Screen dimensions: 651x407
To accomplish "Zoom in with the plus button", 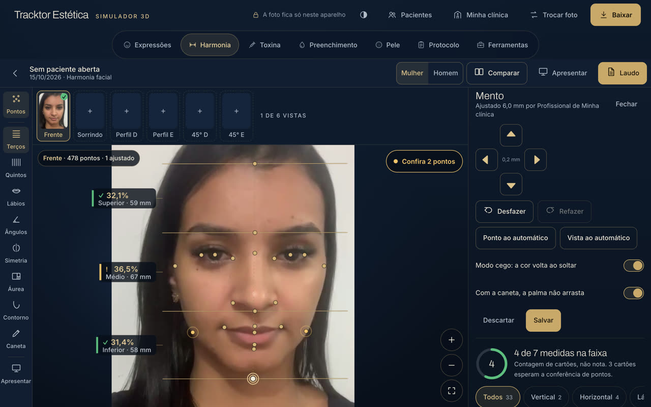I will coord(452,340).
